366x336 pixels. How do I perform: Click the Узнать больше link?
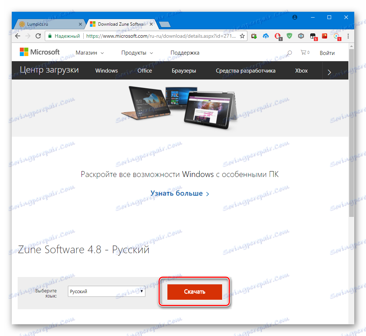[180, 193]
